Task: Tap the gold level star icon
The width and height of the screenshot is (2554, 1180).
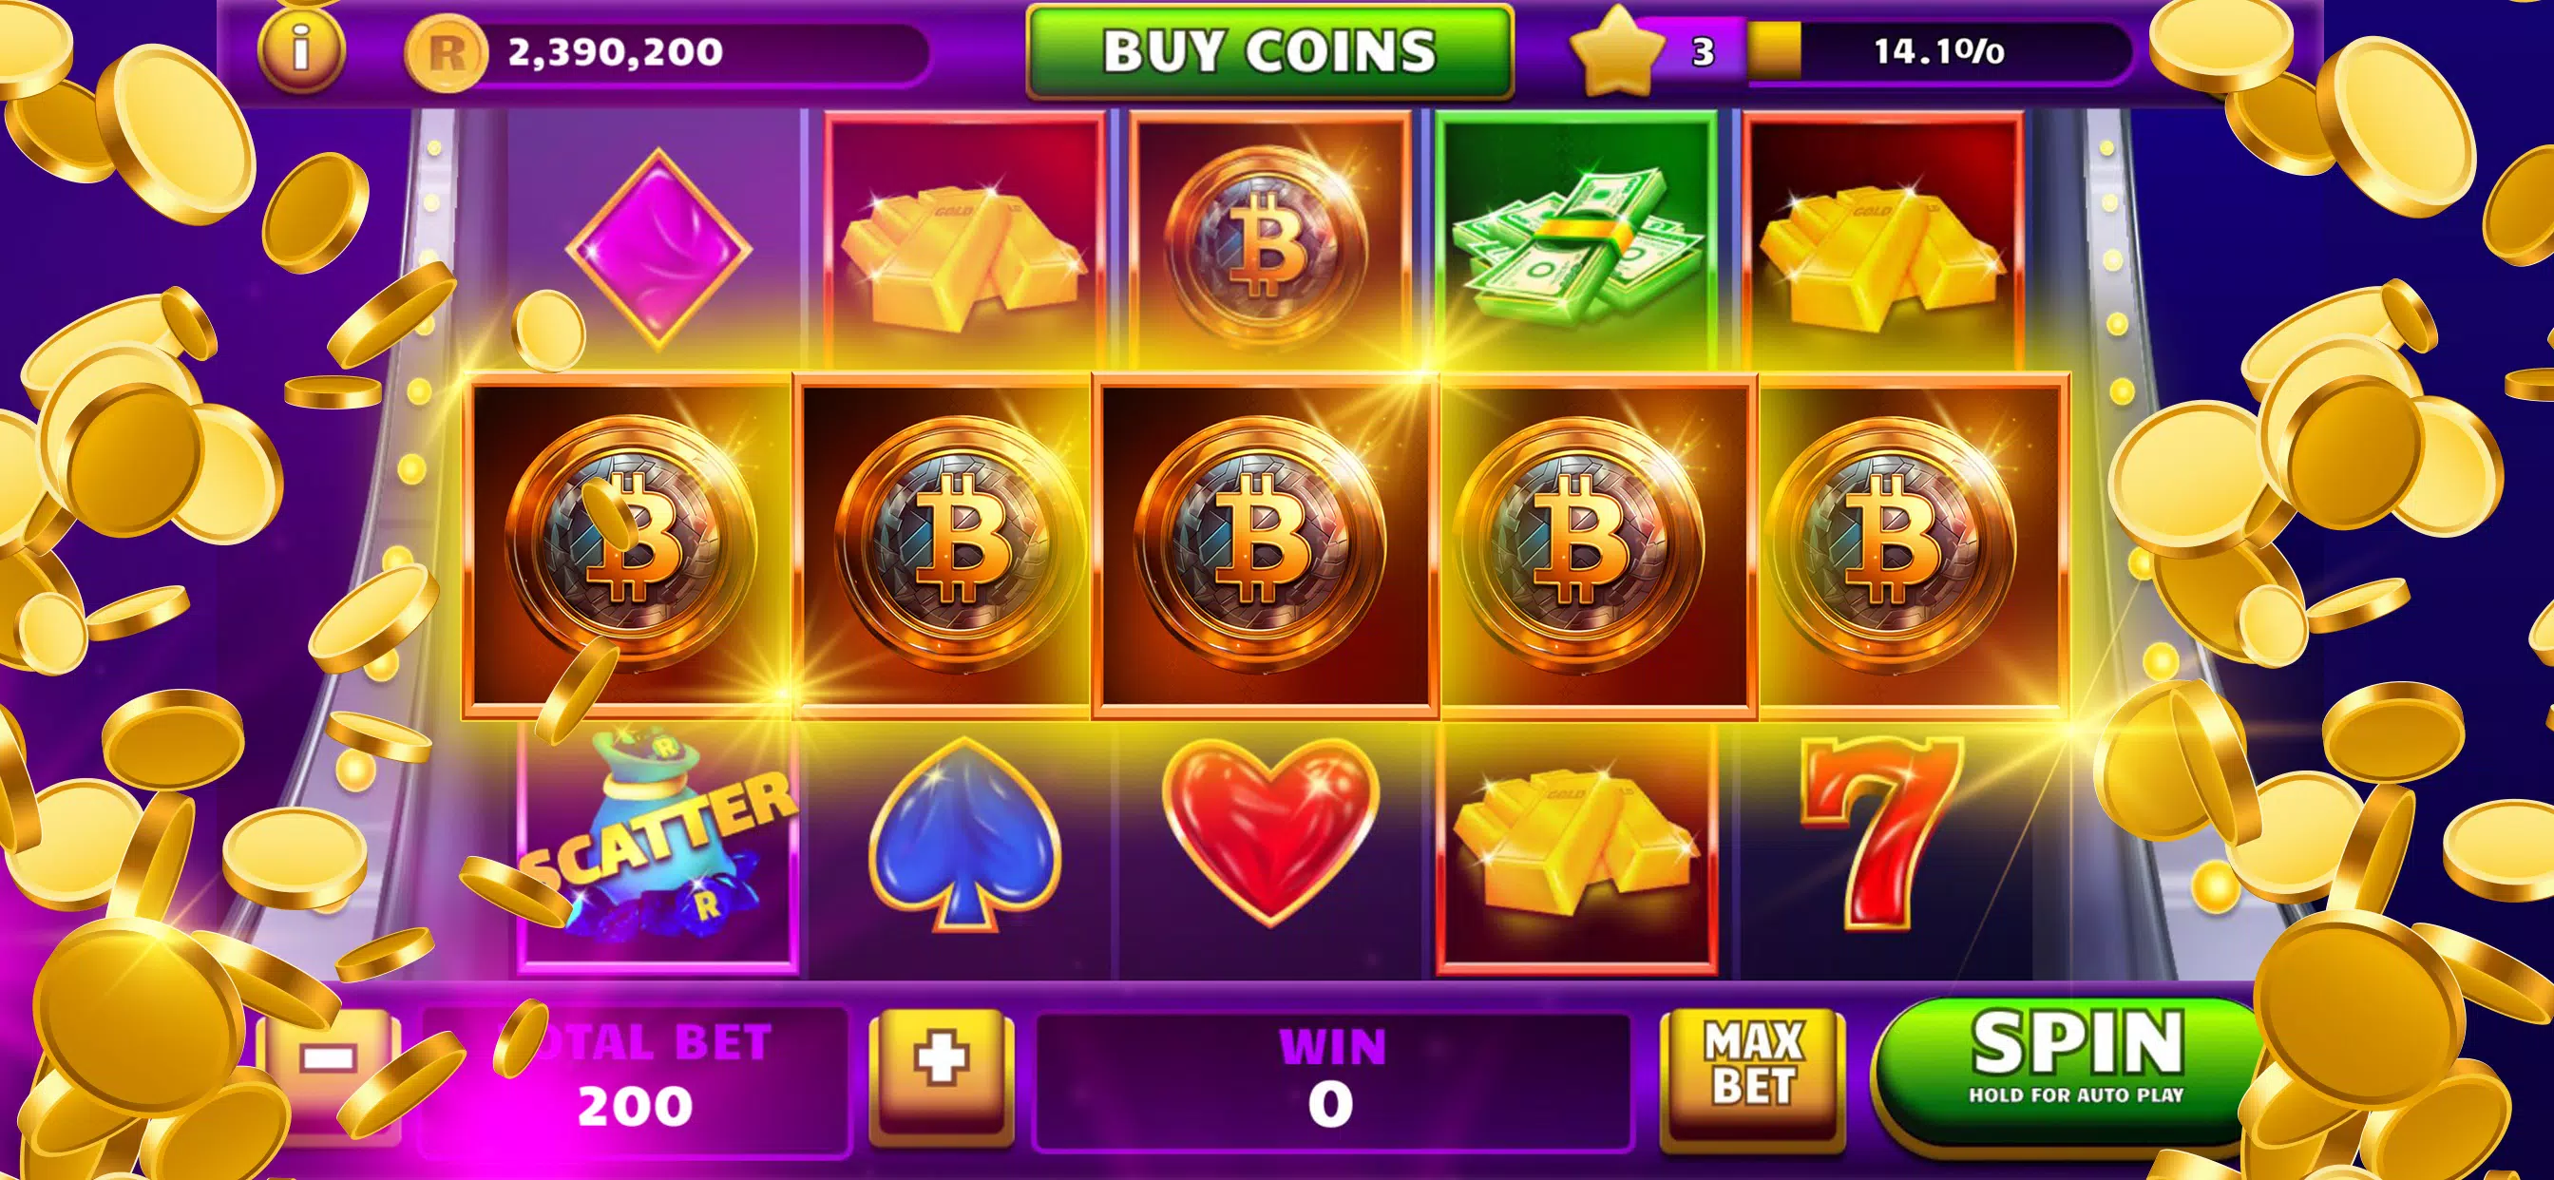Action: pyautogui.click(x=1618, y=50)
